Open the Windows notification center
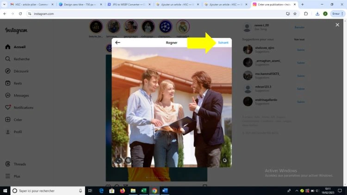The width and height of the screenshot is (347, 195). tap(340, 190)
